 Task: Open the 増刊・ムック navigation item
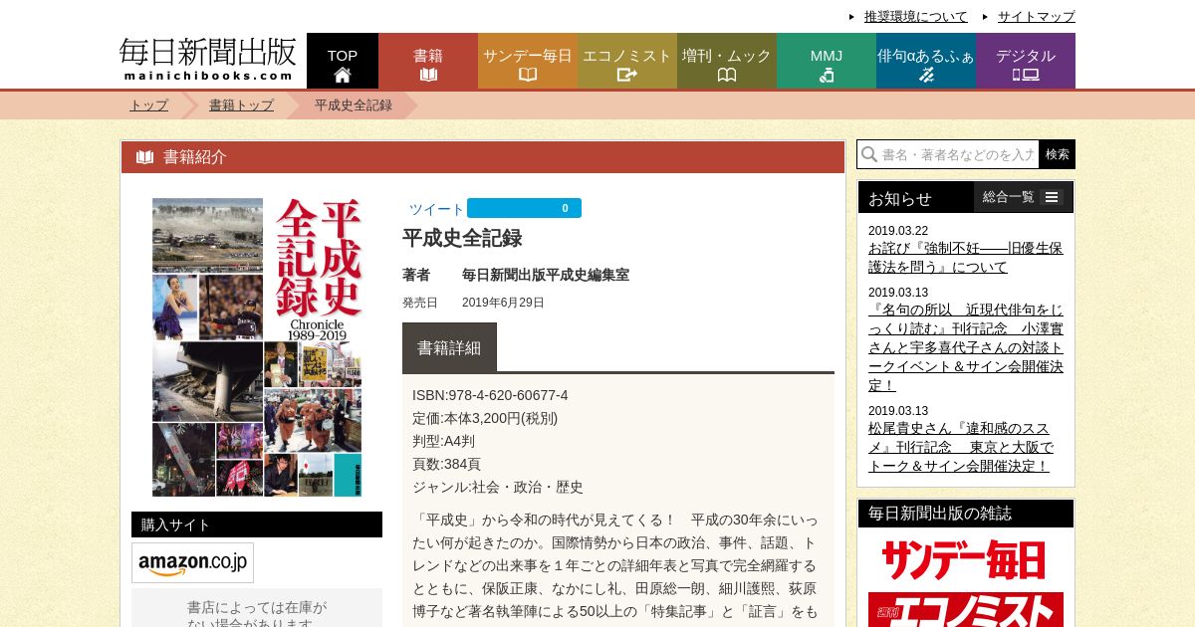[727, 61]
